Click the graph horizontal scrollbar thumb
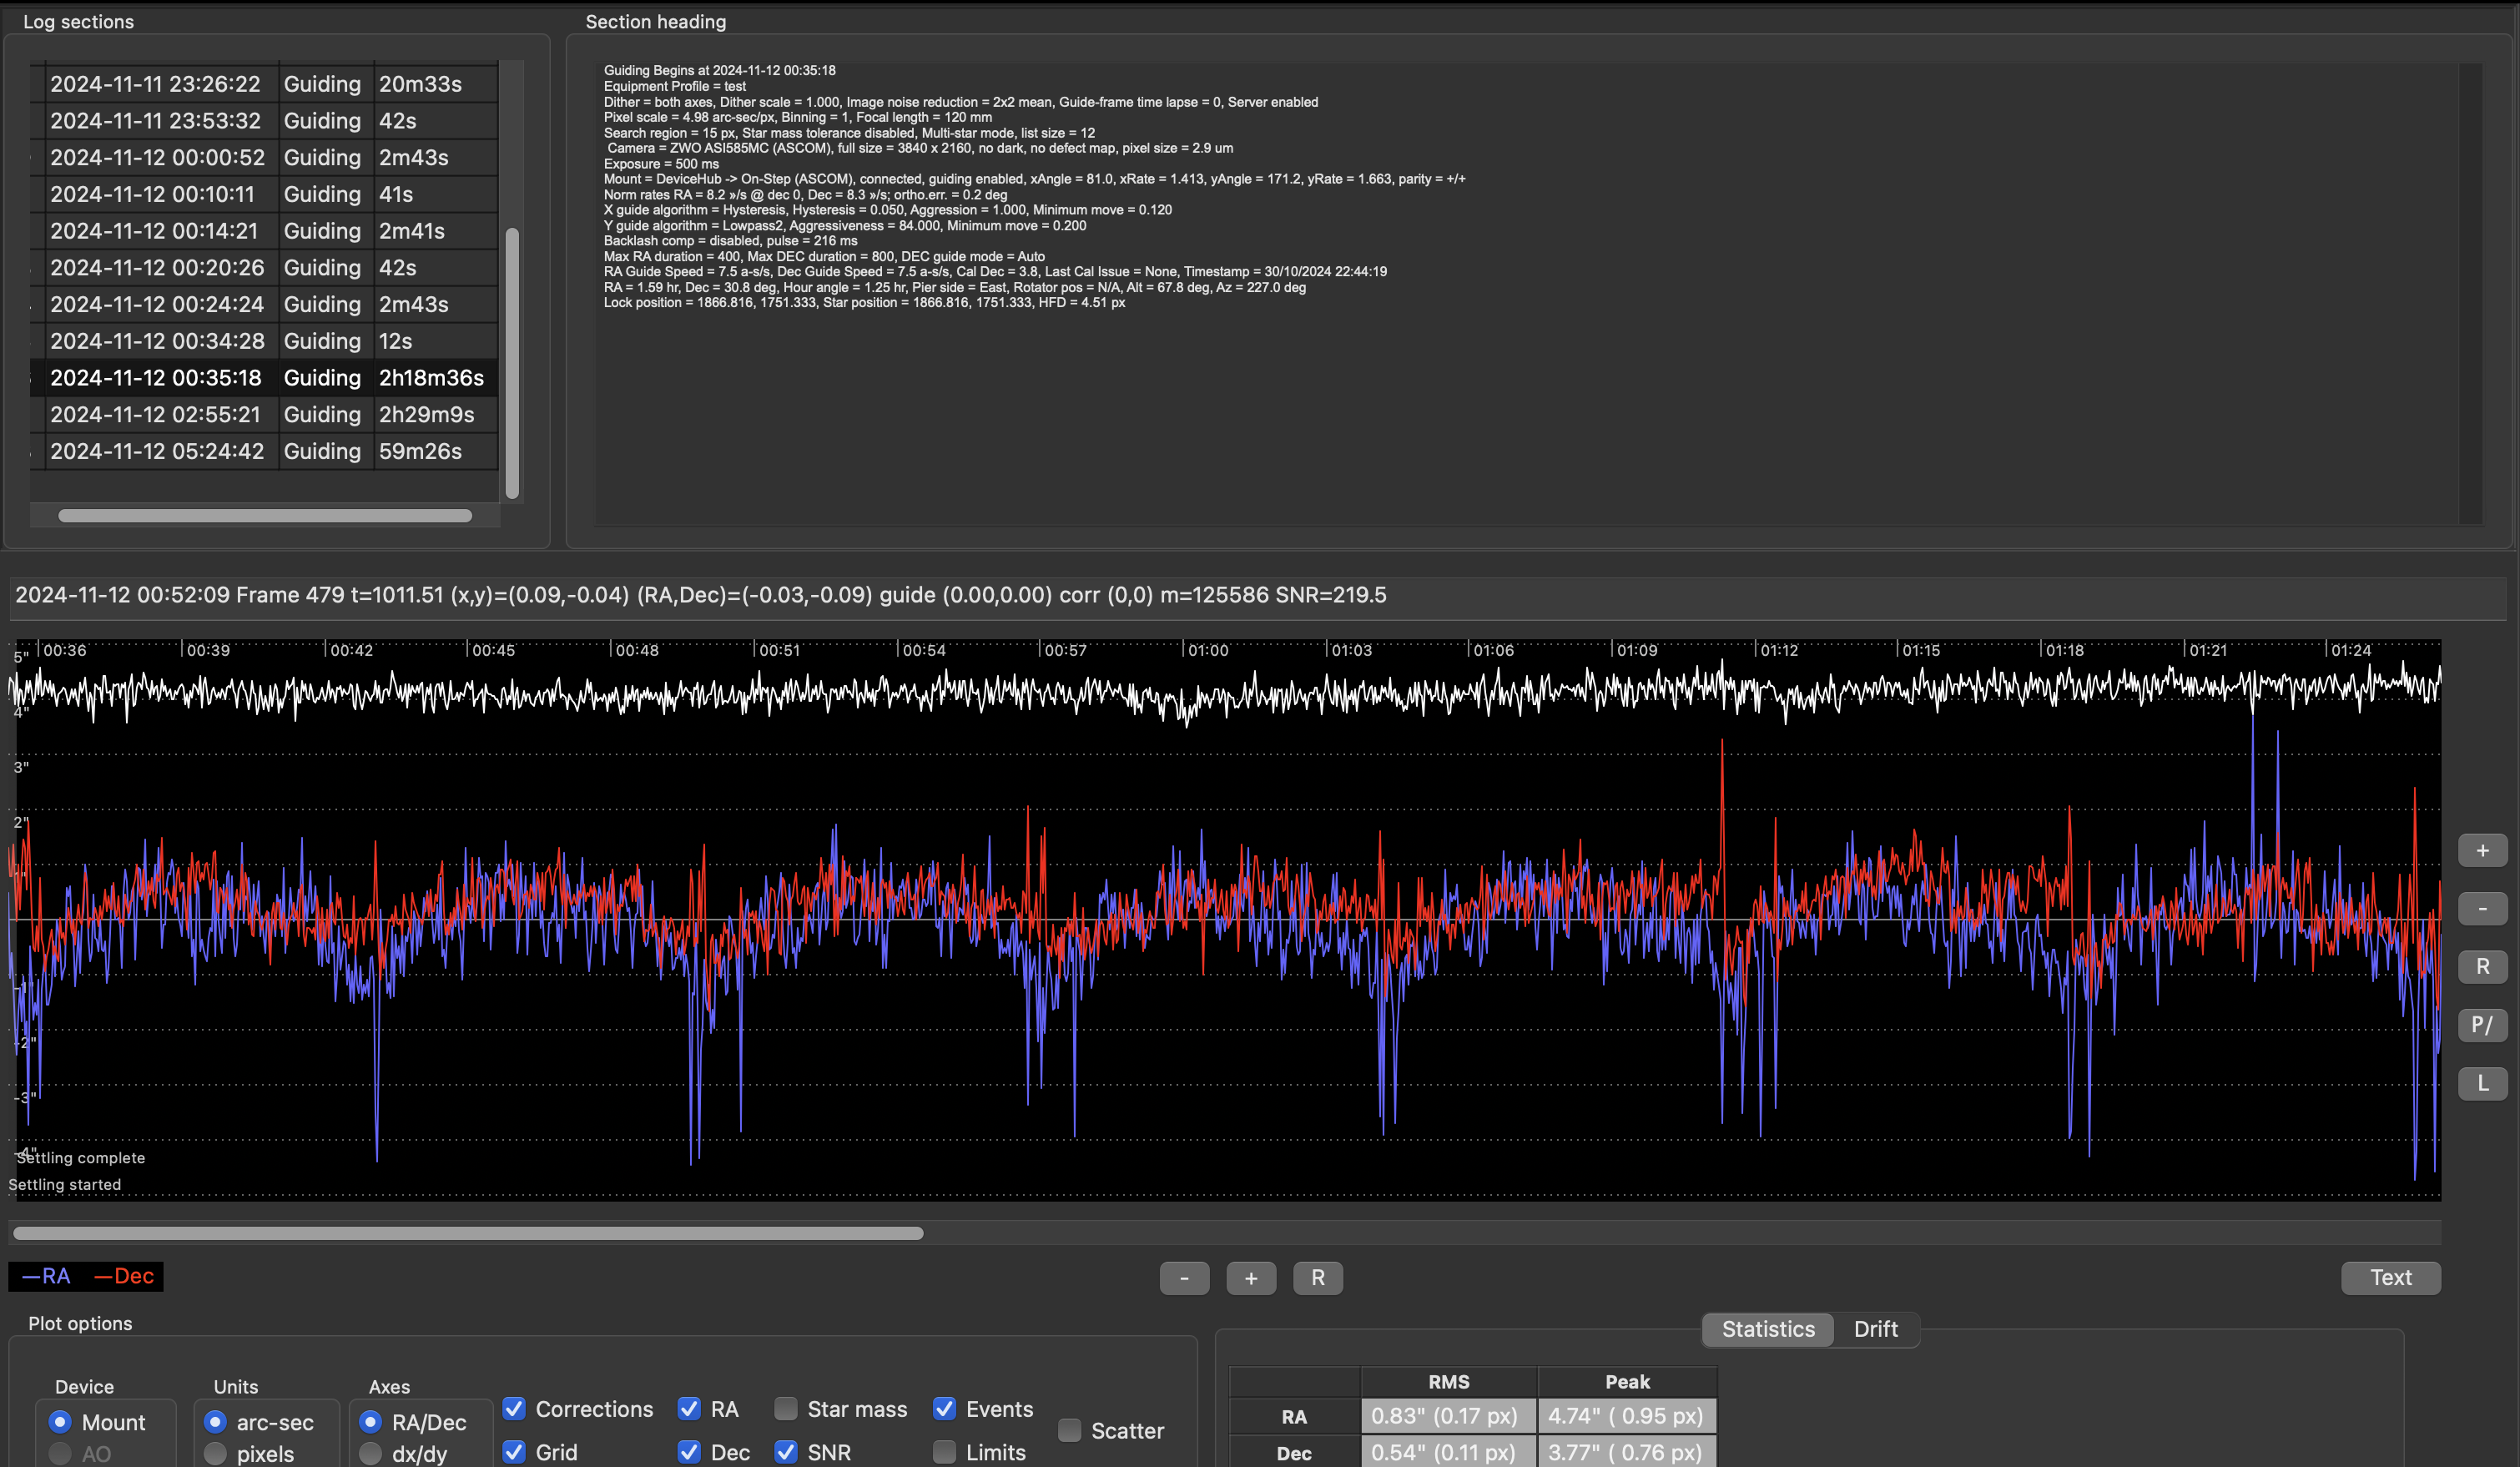Image resolution: width=2520 pixels, height=1467 pixels. pos(467,1233)
